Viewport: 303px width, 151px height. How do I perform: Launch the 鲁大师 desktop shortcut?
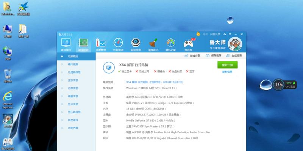8,121
